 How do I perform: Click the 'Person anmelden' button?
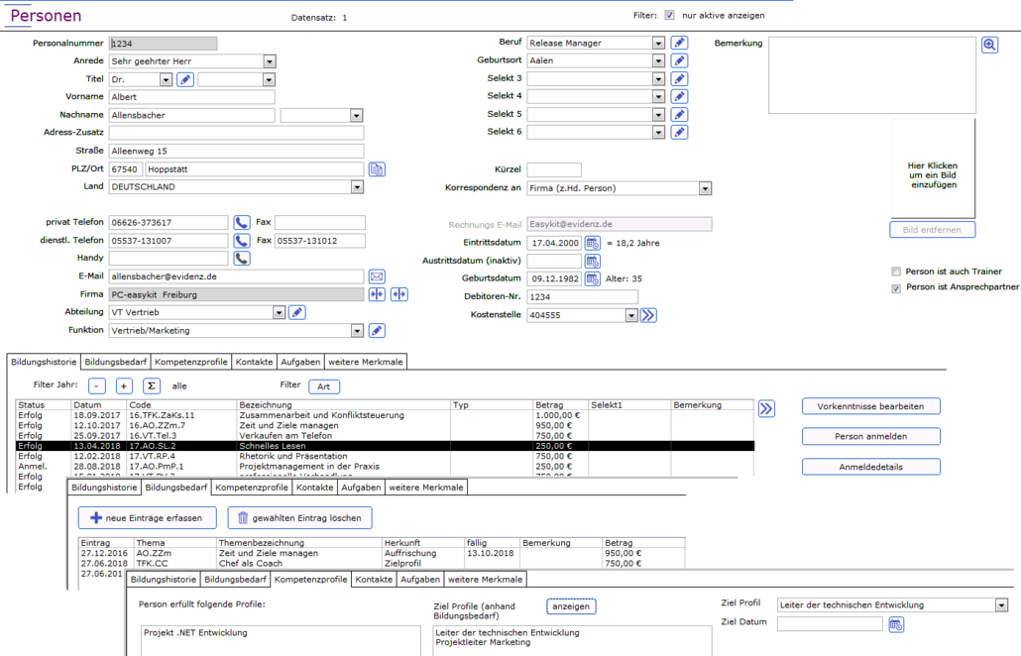[x=870, y=436]
